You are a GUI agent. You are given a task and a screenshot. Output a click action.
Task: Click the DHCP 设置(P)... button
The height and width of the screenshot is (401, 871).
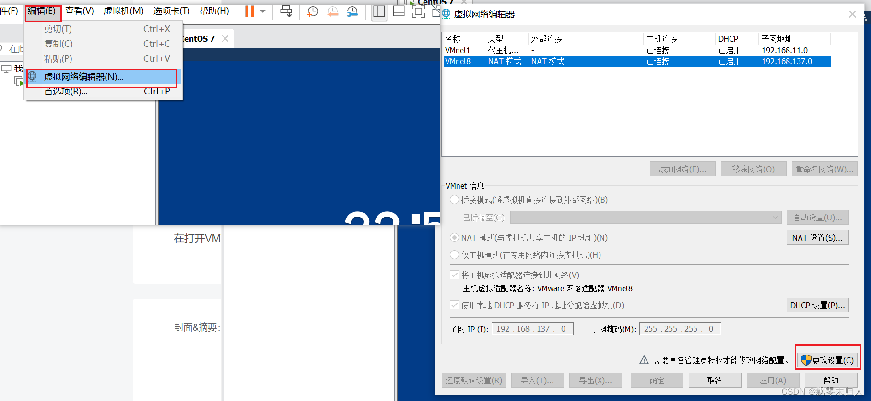pyautogui.click(x=817, y=305)
